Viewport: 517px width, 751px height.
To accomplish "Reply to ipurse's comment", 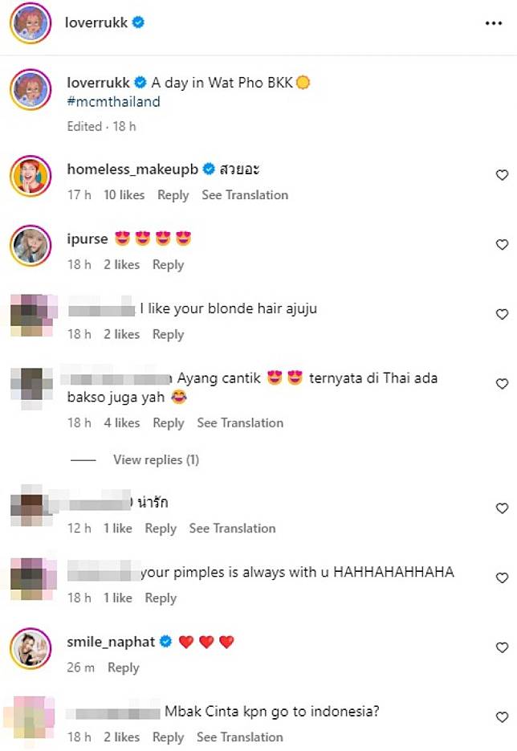I will [168, 265].
